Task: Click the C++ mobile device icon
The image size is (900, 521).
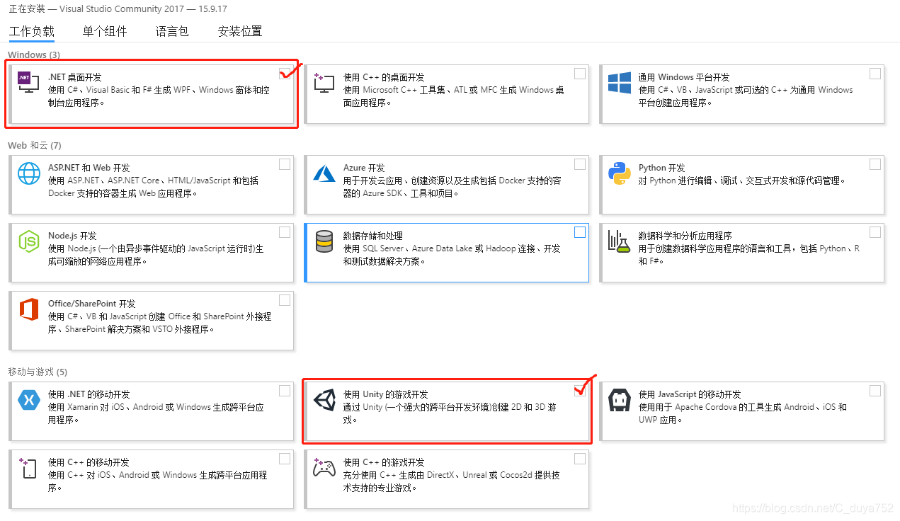Action: click(x=28, y=467)
